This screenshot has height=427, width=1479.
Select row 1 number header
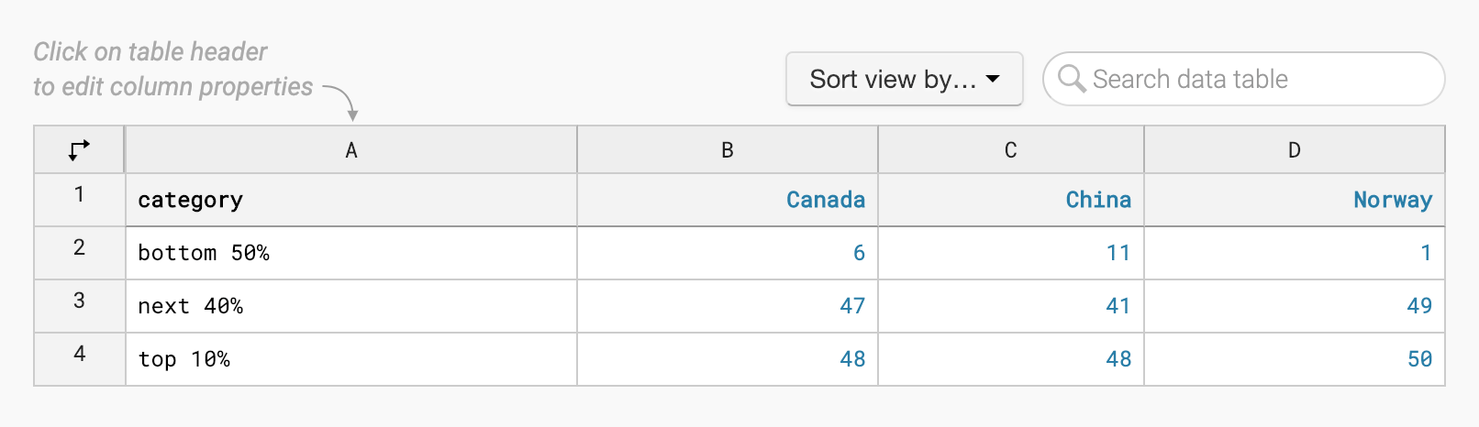coord(79,195)
